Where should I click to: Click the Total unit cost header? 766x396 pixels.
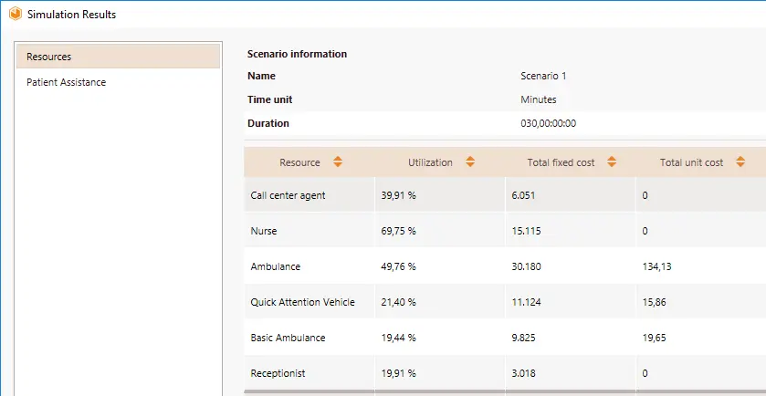point(701,162)
